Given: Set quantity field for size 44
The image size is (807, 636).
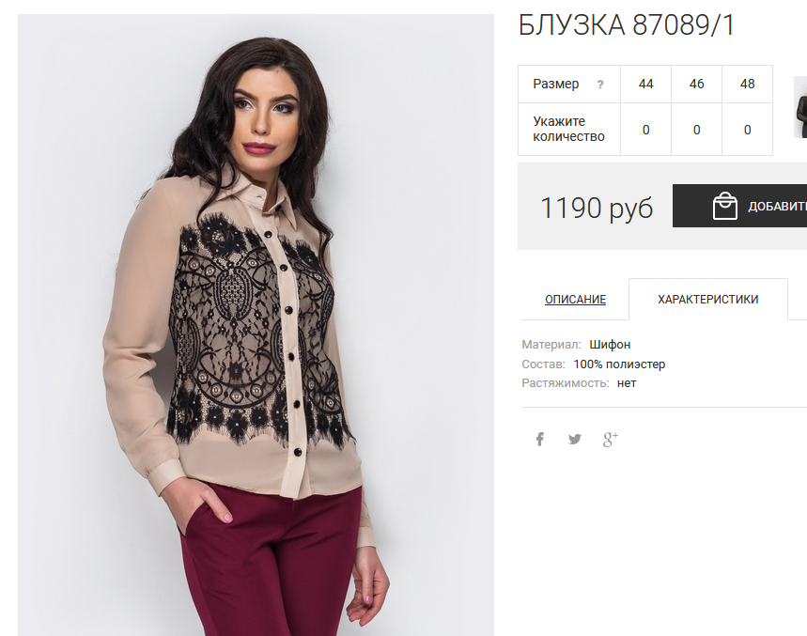Looking at the screenshot, I should [646, 130].
